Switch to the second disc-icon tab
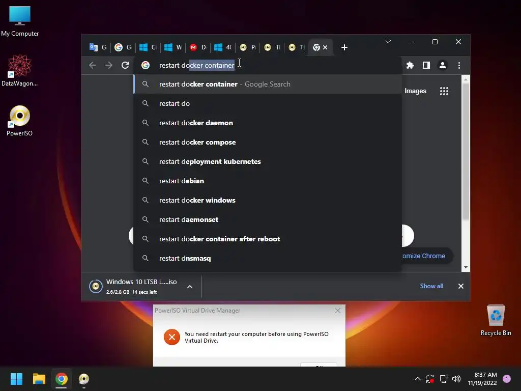The height and width of the screenshot is (391, 521). [272, 47]
